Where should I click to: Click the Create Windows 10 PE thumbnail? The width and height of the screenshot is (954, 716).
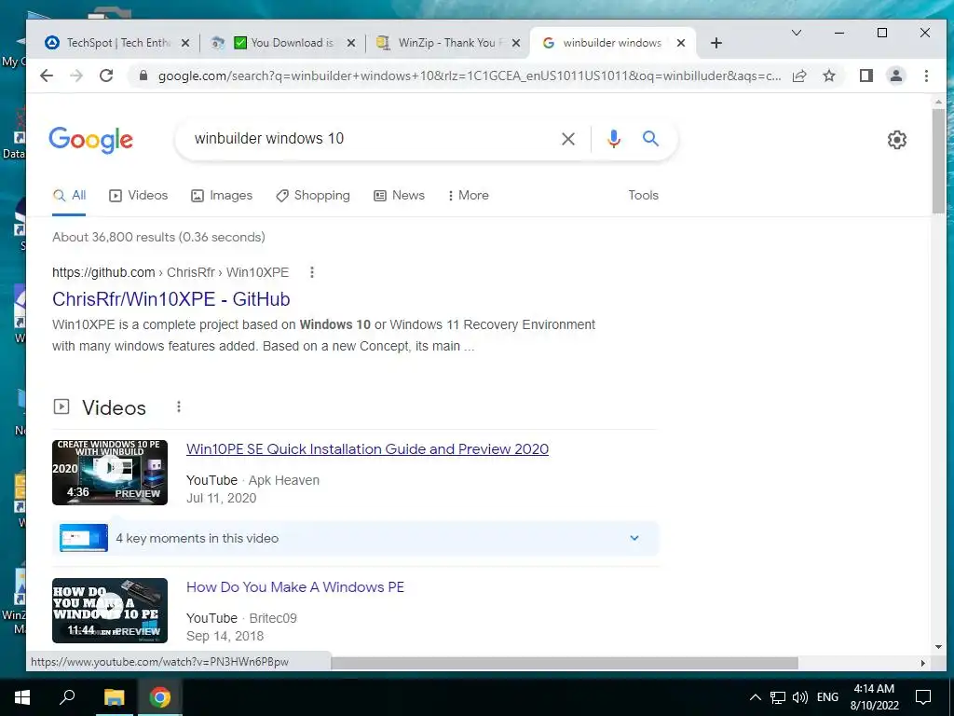point(110,473)
